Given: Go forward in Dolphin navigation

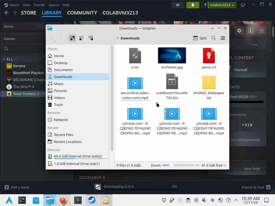Looking at the screenshot, I should [x=61, y=38].
